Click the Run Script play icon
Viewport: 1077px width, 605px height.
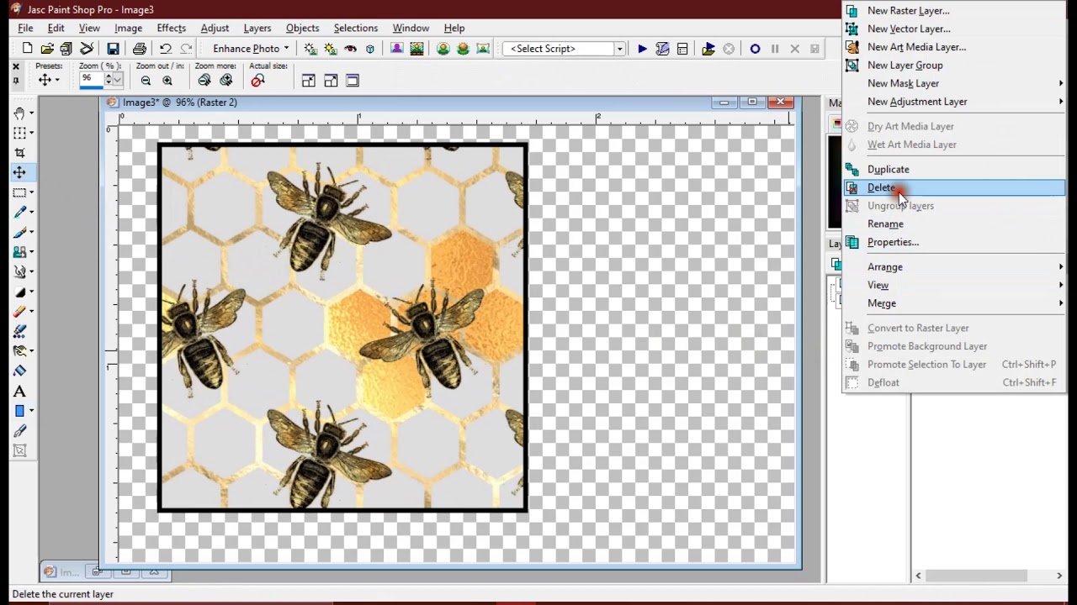click(642, 49)
